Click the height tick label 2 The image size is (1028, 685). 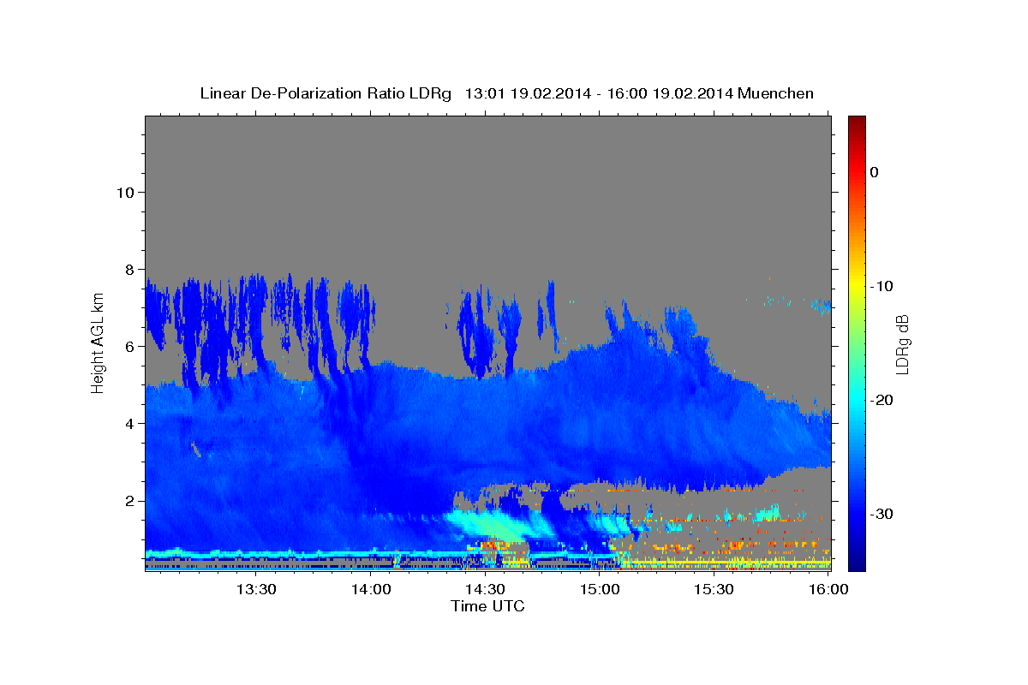click(128, 500)
